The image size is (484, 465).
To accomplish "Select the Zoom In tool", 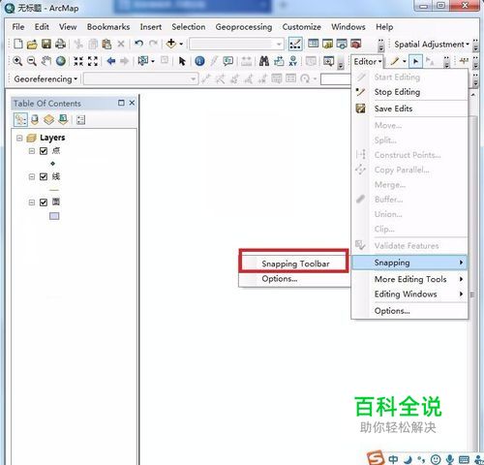I will coord(17,61).
